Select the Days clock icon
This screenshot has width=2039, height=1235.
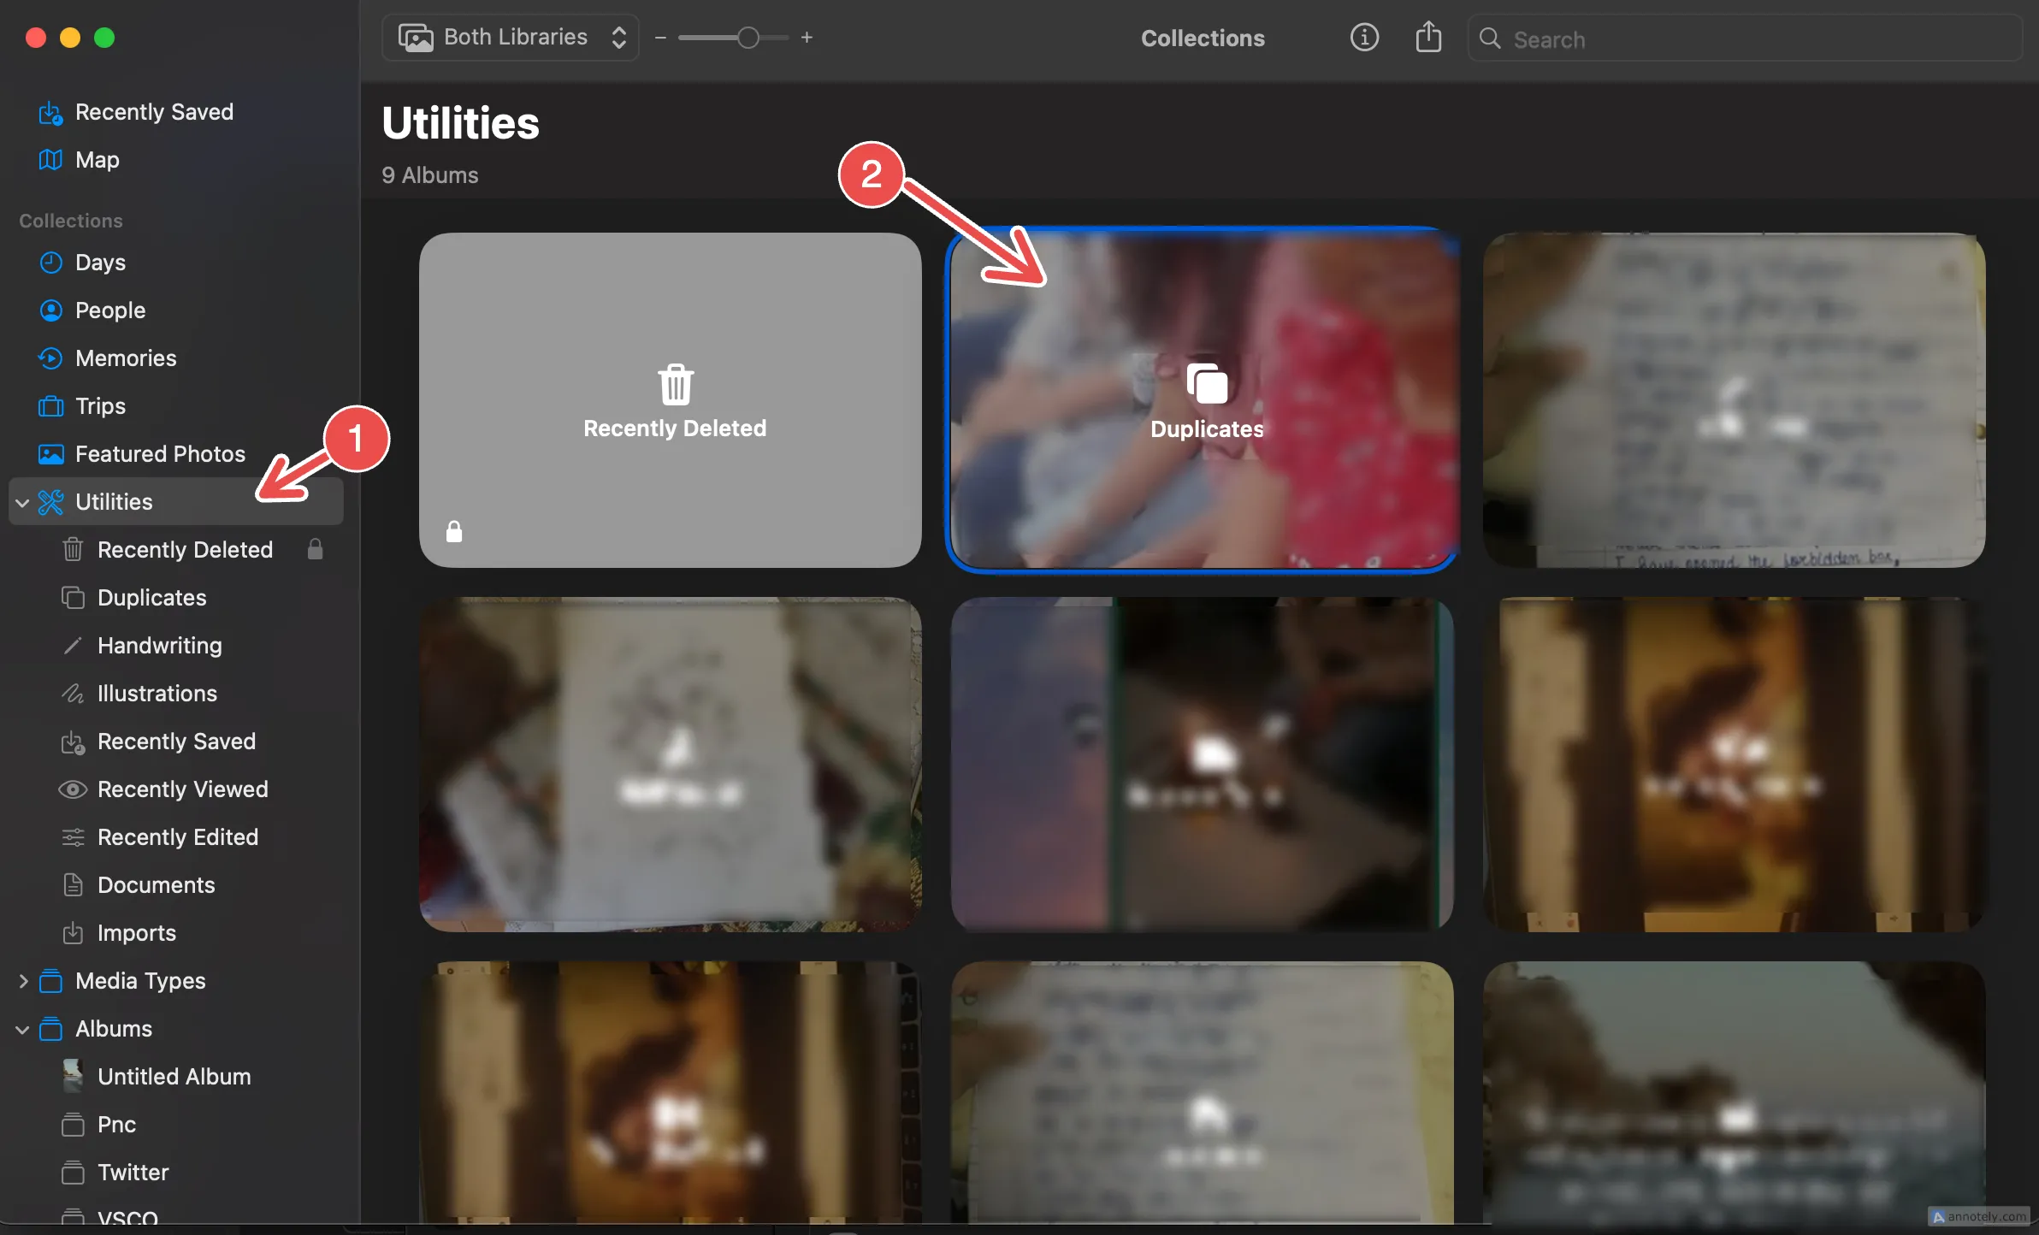(x=50, y=263)
